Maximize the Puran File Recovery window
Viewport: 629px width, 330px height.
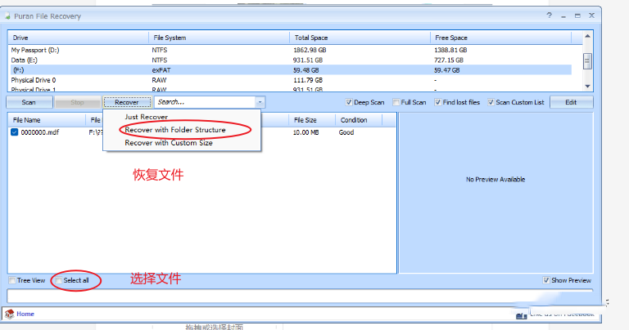point(577,16)
